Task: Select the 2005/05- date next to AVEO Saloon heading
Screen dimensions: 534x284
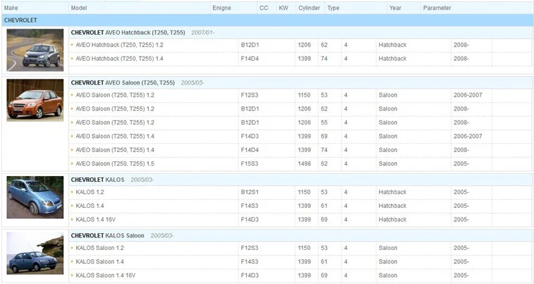Action: [192, 83]
